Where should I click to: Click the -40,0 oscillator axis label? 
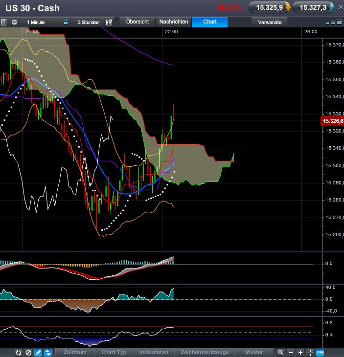[331, 311]
